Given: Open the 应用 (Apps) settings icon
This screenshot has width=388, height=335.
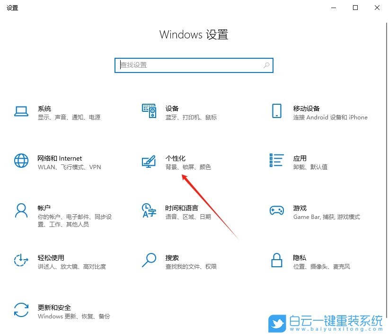Looking at the screenshot, I should pyautogui.click(x=277, y=162).
